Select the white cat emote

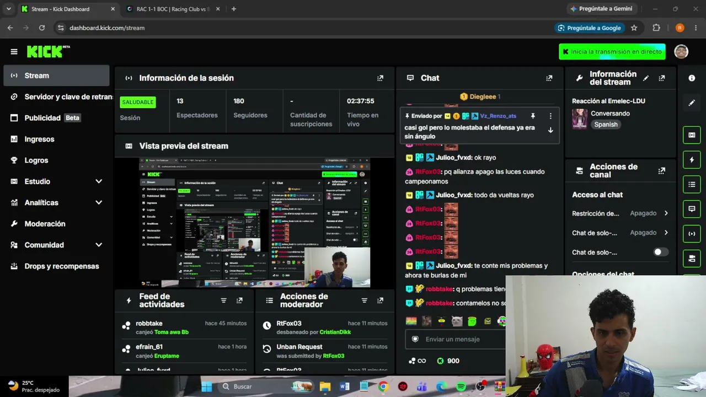(x=457, y=321)
